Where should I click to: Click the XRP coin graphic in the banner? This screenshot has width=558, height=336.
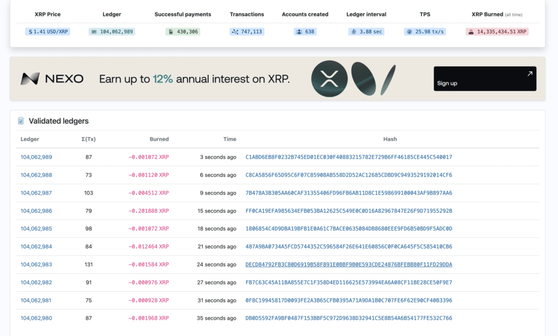330,79
